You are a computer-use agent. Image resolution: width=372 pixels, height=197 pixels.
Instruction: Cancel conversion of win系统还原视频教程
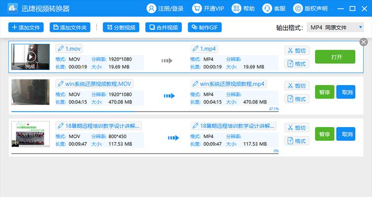point(346,92)
